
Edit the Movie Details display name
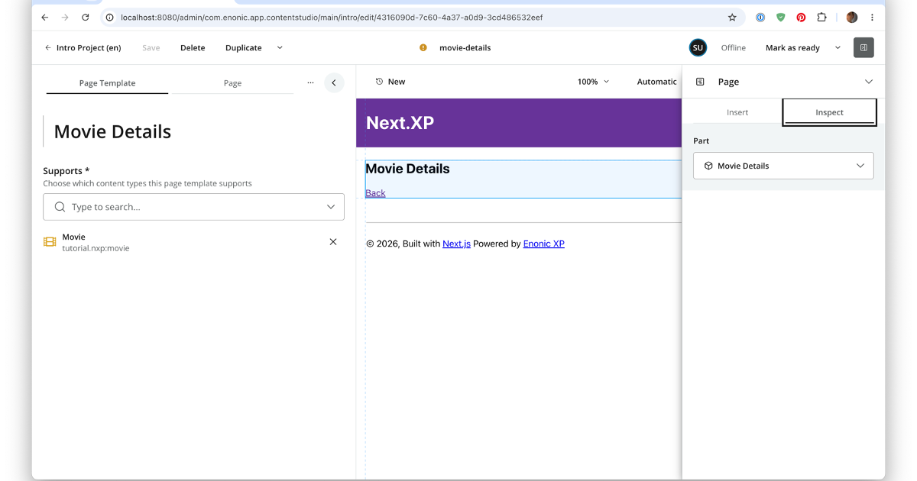(x=112, y=131)
